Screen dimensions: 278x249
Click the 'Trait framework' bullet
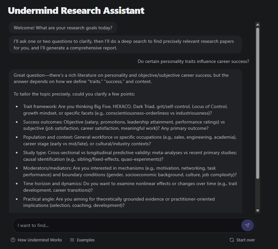[x=125, y=110]
